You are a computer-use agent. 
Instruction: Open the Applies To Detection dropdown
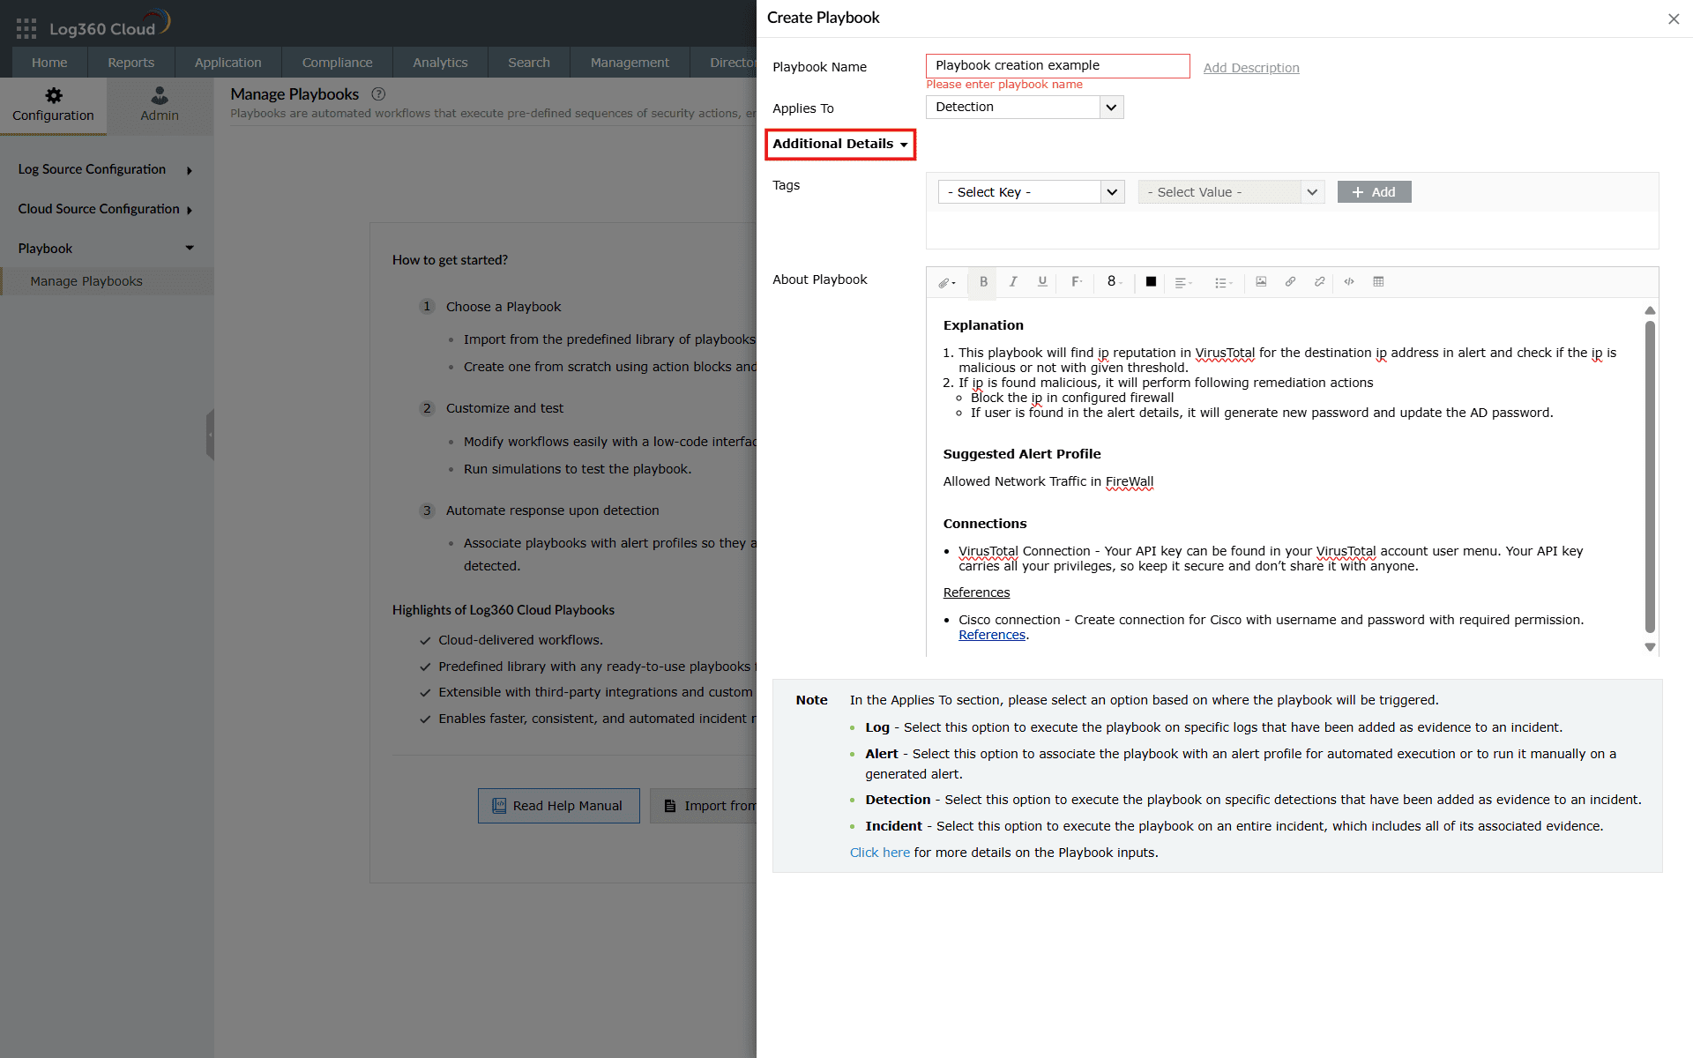pyautogui.click(x=1025, y=108)
